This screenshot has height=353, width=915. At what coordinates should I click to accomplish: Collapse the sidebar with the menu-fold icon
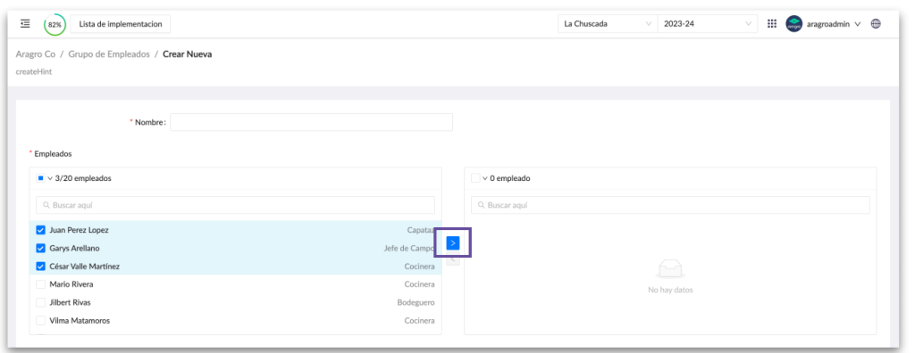click(24, 24)
